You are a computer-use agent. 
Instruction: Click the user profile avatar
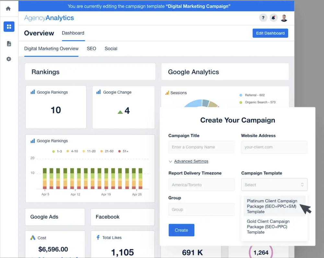coord(284,18)
